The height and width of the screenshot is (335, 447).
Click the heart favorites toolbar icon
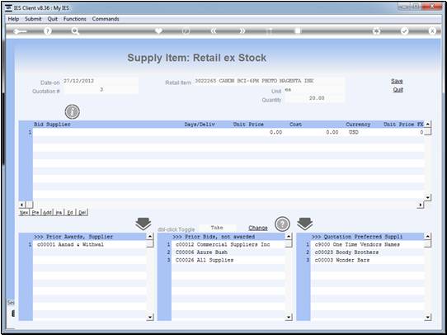(x=158, y=31)
